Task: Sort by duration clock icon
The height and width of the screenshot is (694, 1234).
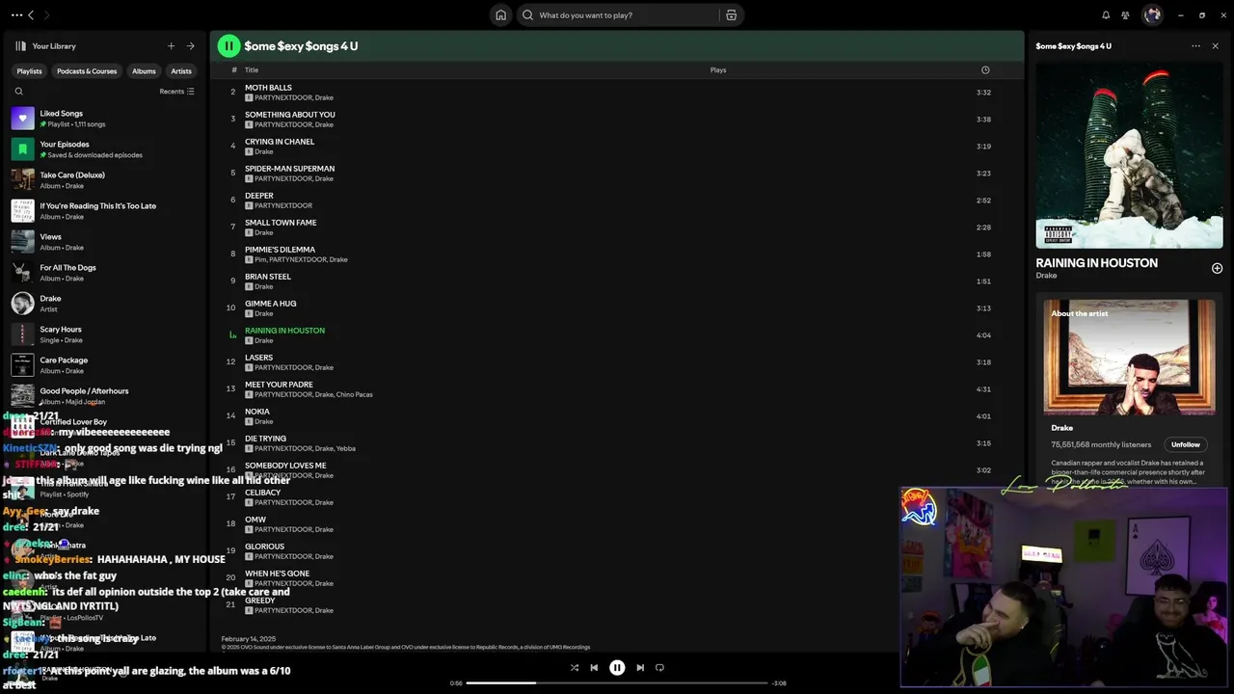Action: pyautogui.click(x=984, y=70)
